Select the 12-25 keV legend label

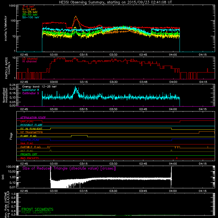(30, 12)
